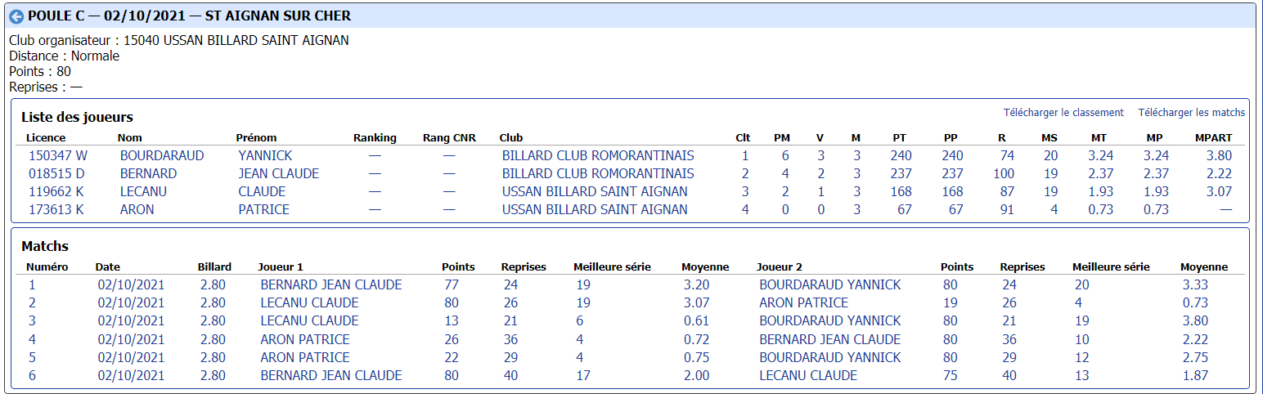The image size is (1263, 394).
Task: Click Joueur 1 LECANU CLAUDE in match 2
Action: coord(309,302)
